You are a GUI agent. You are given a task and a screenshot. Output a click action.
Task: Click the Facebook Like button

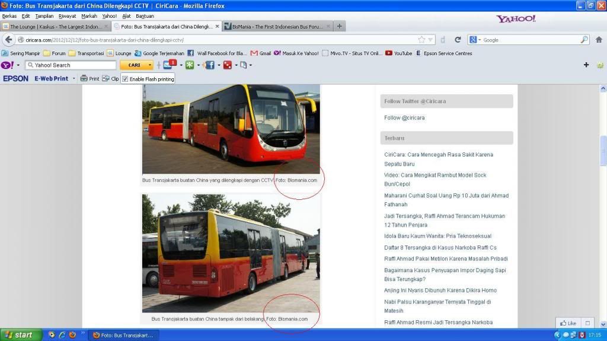click(568, 323)
